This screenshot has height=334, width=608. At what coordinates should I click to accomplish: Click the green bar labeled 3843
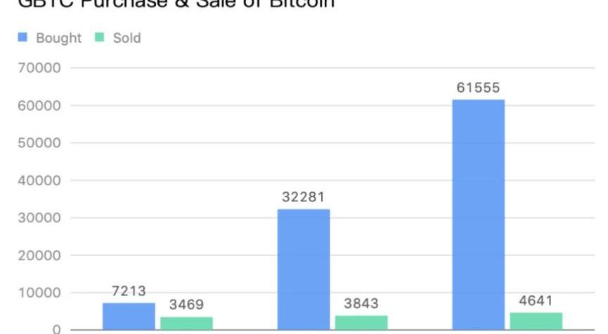361,323
